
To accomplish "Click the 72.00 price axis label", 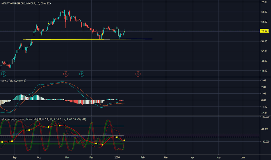I will [x=264, y=2].
